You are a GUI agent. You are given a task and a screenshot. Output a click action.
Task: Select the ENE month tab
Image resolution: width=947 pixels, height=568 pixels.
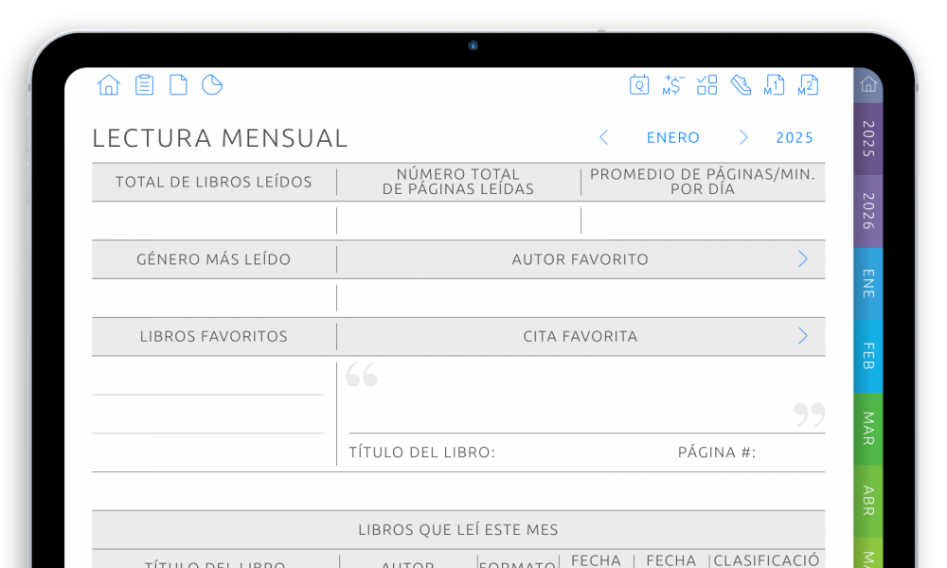point(868,284)
